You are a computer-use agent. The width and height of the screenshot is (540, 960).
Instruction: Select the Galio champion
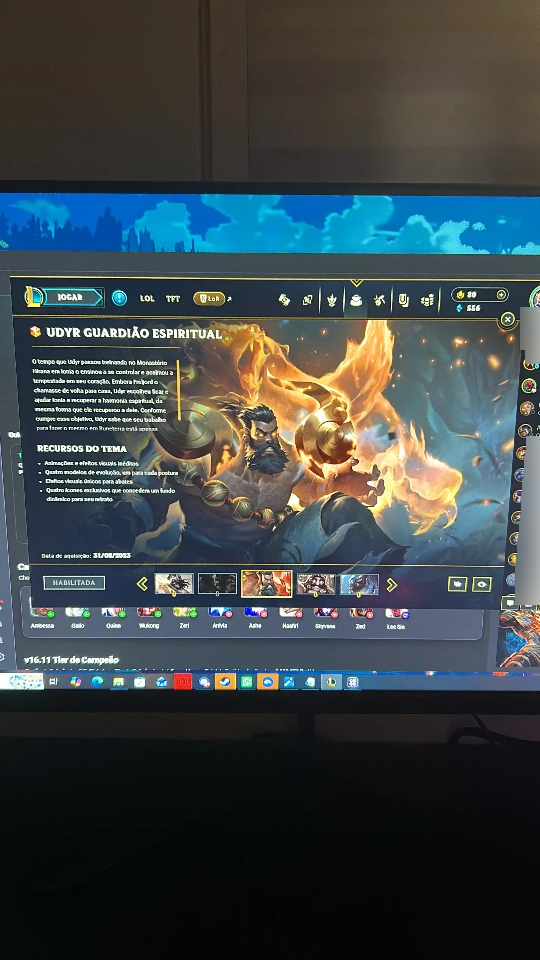pos(78,618)
